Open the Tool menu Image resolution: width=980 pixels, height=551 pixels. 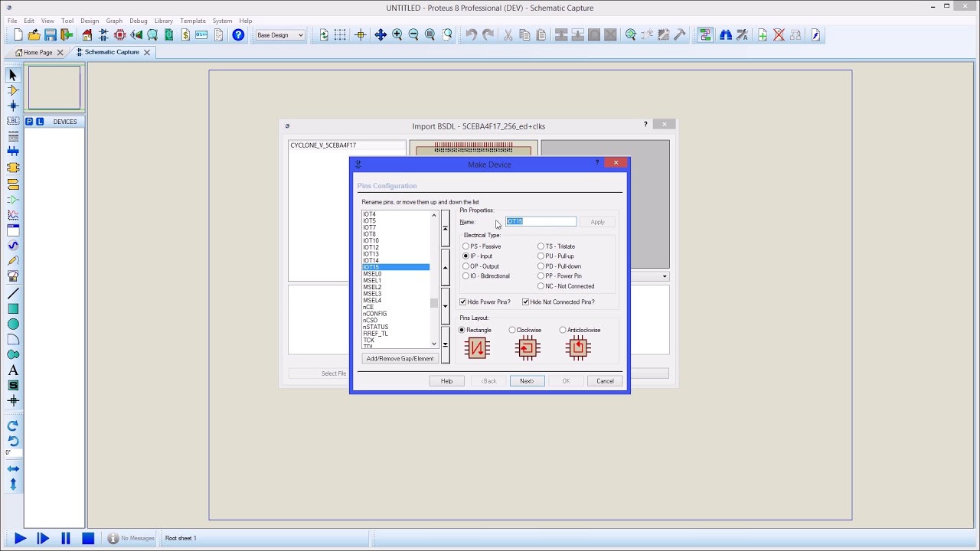tap(67, 21)
